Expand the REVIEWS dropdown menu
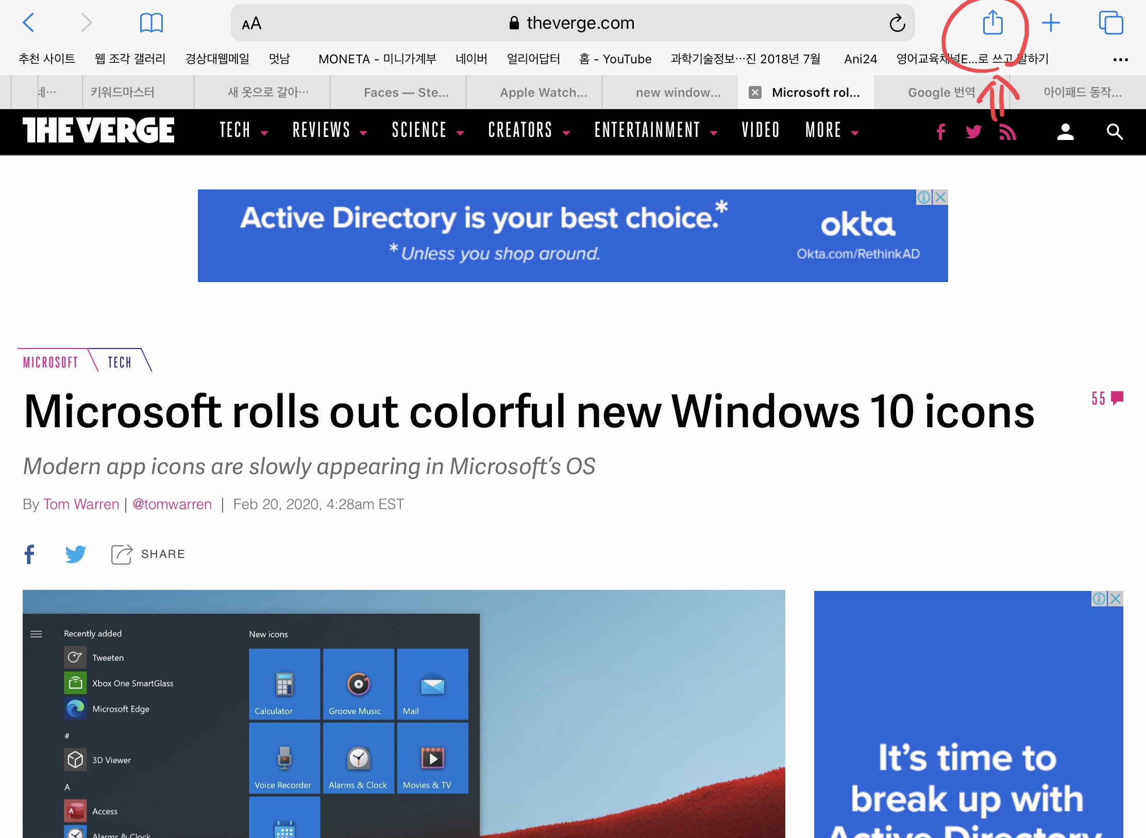1146x838 pixels. pyautogui.click(x=329, y=130)
